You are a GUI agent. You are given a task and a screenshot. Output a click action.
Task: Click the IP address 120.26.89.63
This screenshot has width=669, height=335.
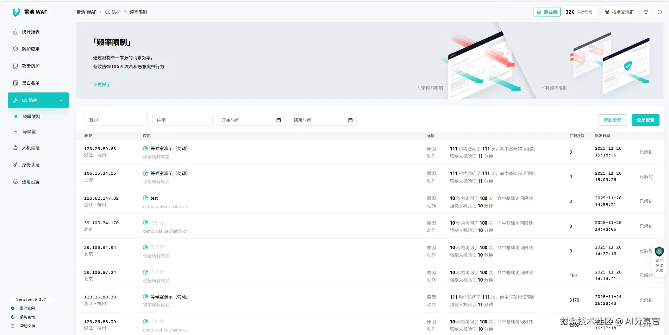100,149
